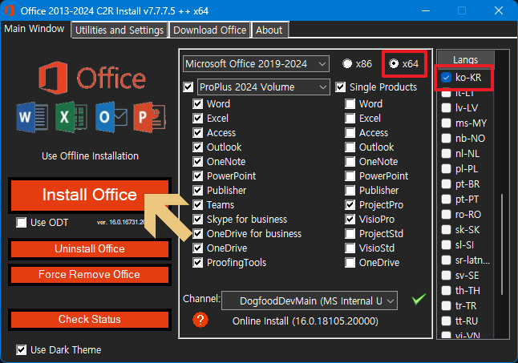
Task: Check the pt-BR language
Action: (446, 184)
